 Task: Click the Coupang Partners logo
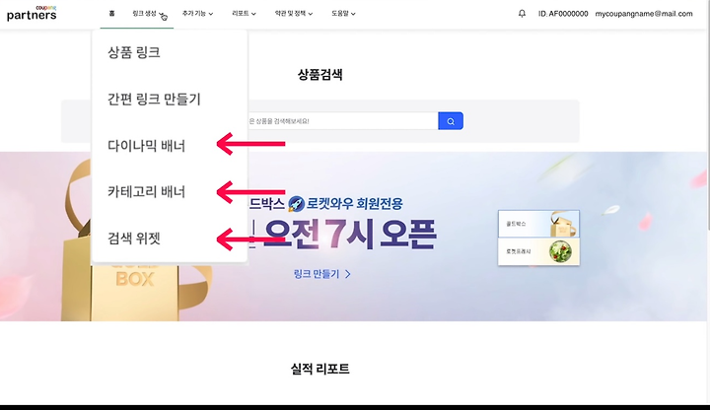(x=32, y=13)
